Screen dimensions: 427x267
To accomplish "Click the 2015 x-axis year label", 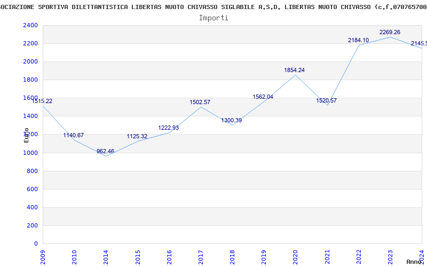I will [138, 257].
